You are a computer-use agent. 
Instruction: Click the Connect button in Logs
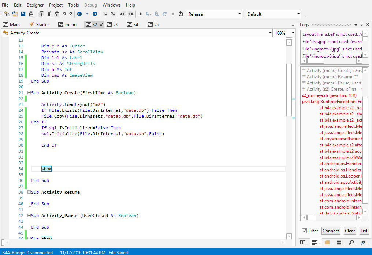pos(331,231)
